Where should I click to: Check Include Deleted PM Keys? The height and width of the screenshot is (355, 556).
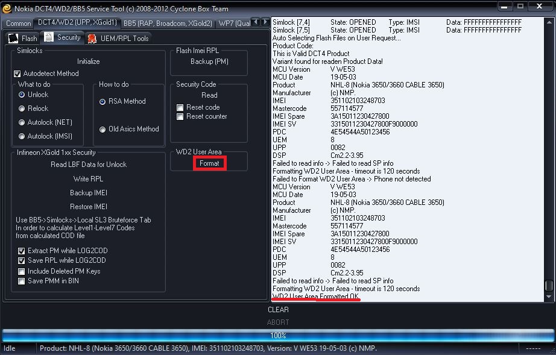coord(22,271)
